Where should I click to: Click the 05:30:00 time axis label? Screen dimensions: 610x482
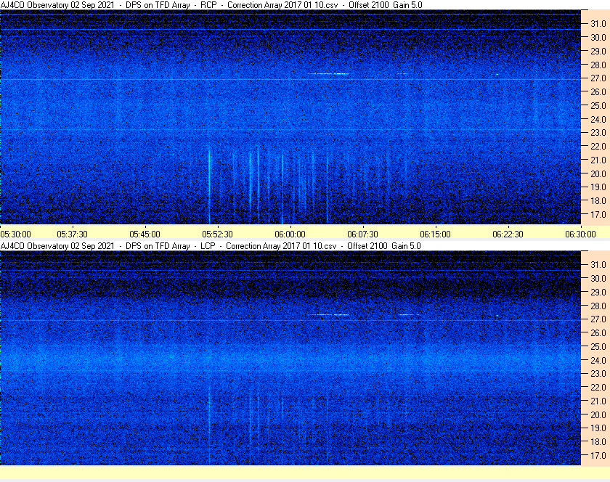point(15,234)
